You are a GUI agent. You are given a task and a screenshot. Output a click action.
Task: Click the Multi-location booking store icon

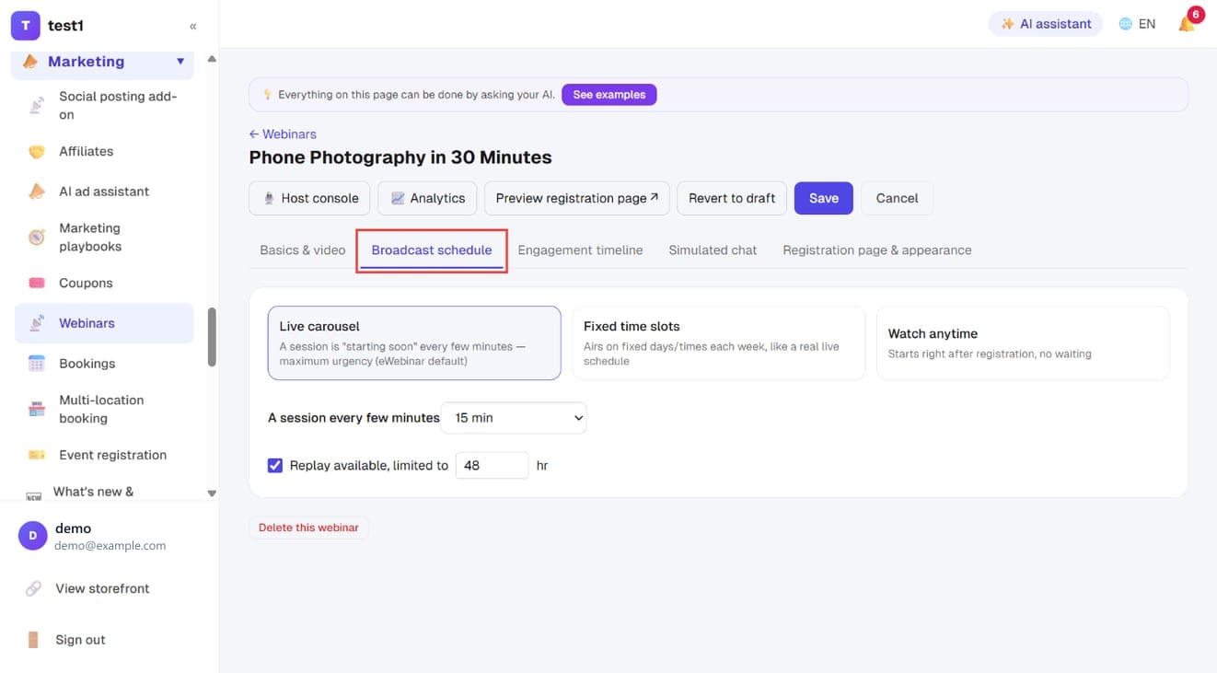point(37,410)
